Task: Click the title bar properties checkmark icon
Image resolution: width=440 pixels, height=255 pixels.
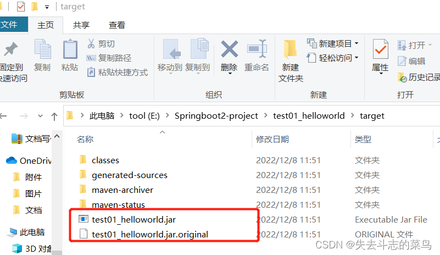Action: click(21, 7)
